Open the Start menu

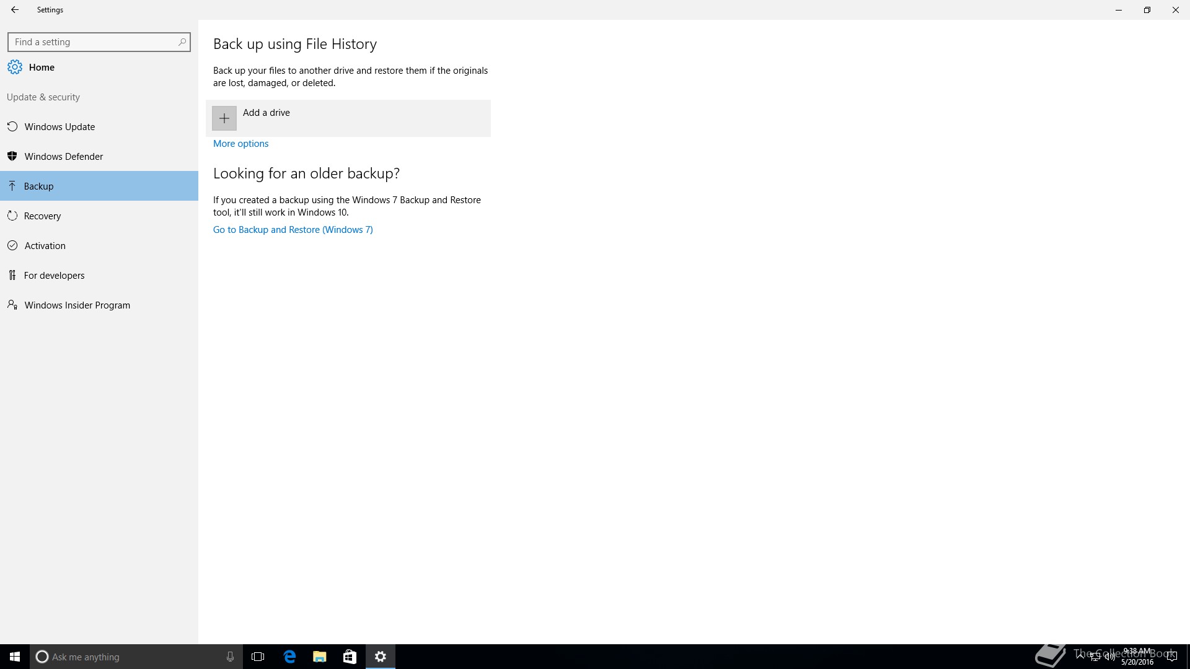pos(15,657)
